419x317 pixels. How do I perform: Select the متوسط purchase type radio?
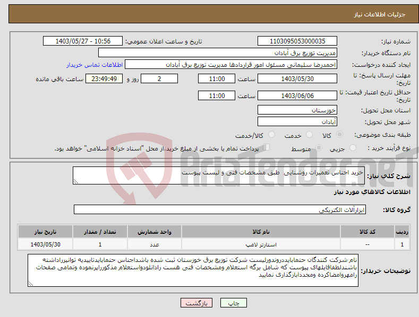coord(319,147)
